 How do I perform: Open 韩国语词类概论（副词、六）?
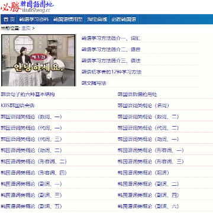click(x=149, y=207)
